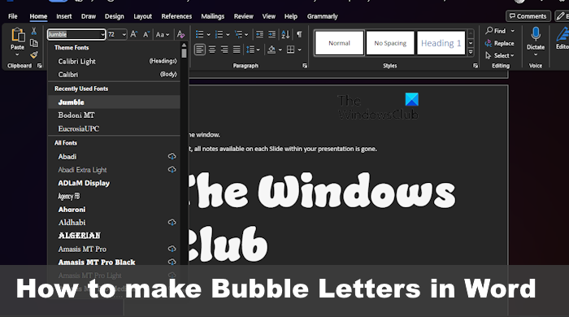Open the Clipboard dialog launcher

pyautogui.click(x=40, y=66)
